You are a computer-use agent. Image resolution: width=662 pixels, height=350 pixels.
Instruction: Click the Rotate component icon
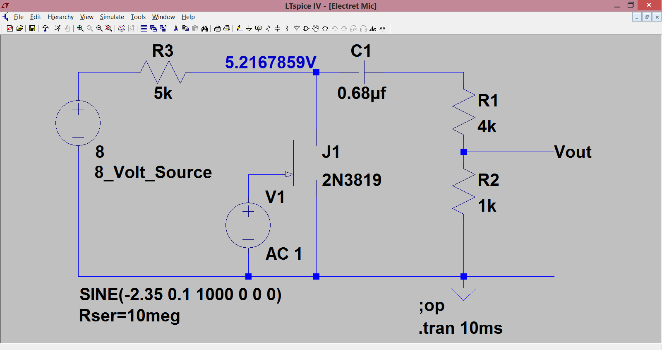coord(353,29)
